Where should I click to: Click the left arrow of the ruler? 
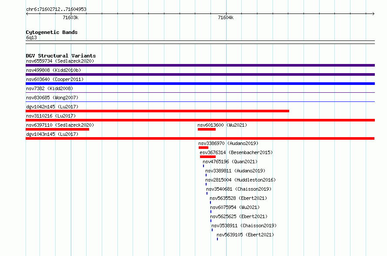click(27, 13)
